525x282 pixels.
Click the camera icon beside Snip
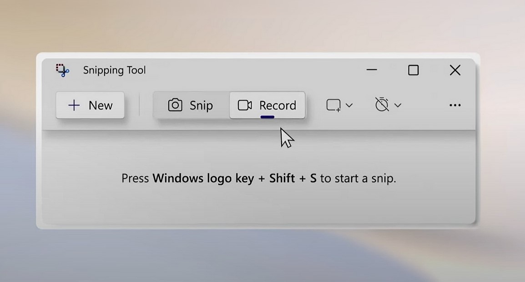coord(175,105)
